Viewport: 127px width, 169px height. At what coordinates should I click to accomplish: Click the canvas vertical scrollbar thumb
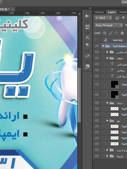click(x=79, y=95)
